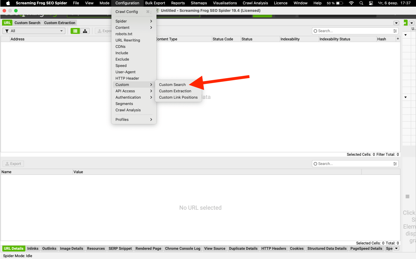This screenshot has height=259, width=416.
Task: Sort by the Indexability column header
Action: 299,39
